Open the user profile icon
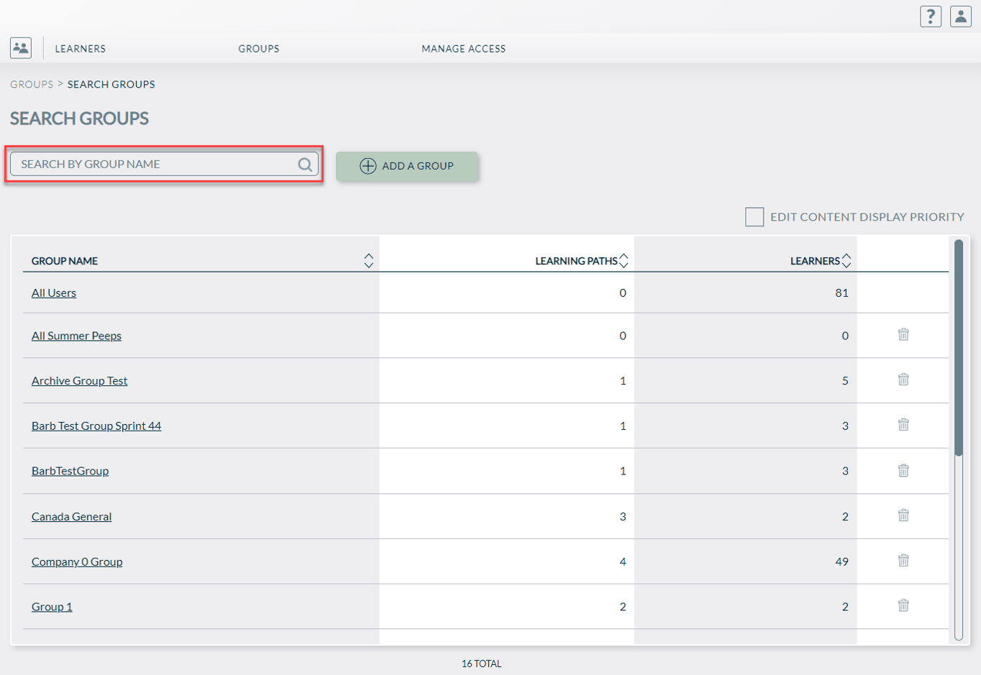 click(960, 17)
